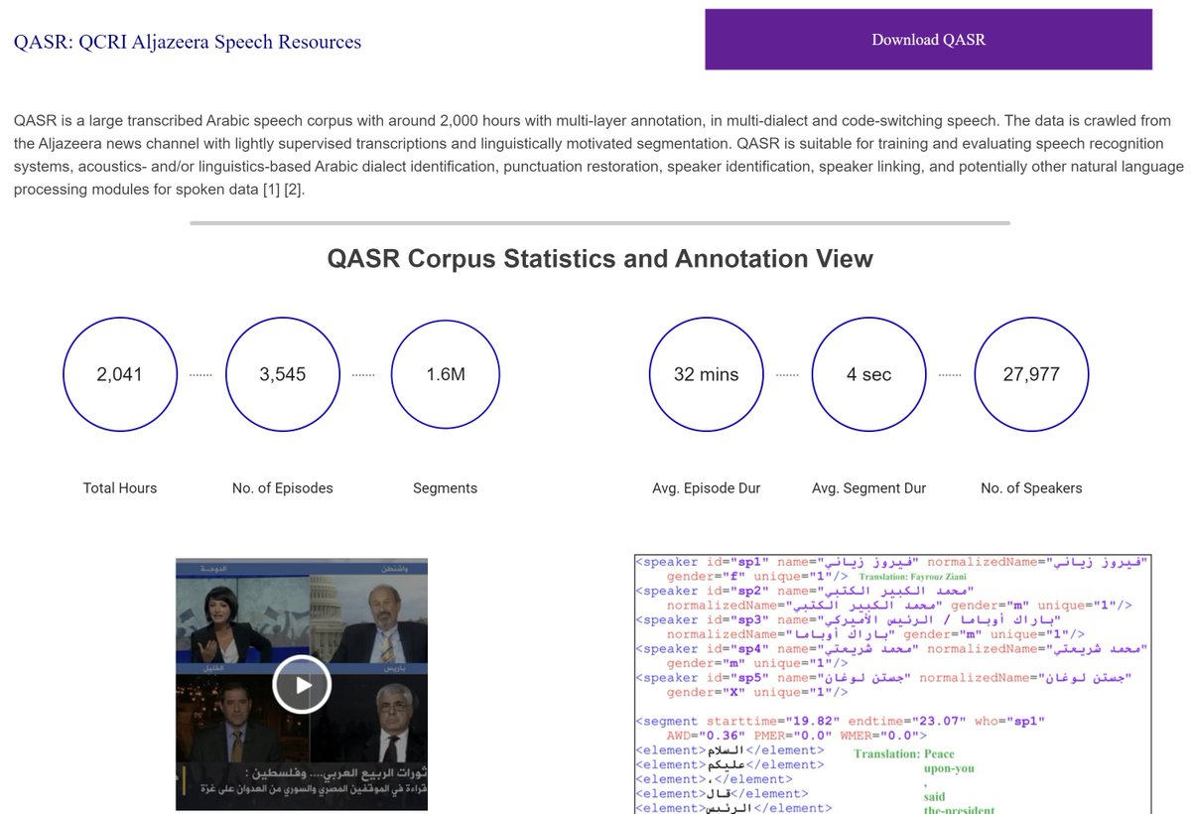Screen dimensions: 1191x814
Task: Click reference [1] in the description
Action: click(272, 189)
